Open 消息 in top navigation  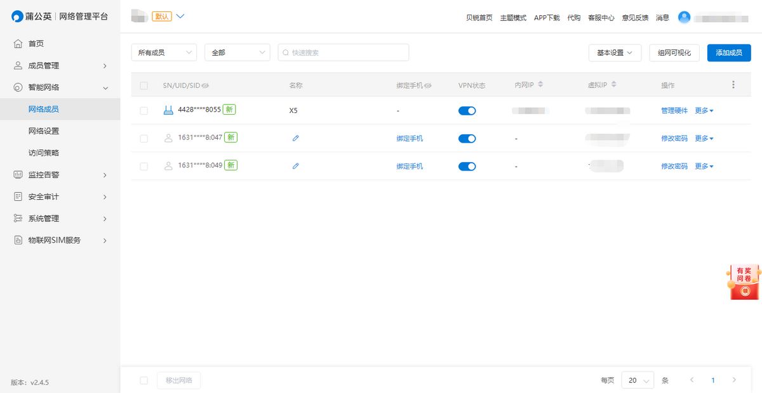tap(662, 18)
